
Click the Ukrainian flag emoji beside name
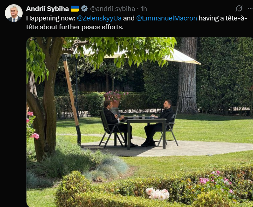(x=75, y=9)
